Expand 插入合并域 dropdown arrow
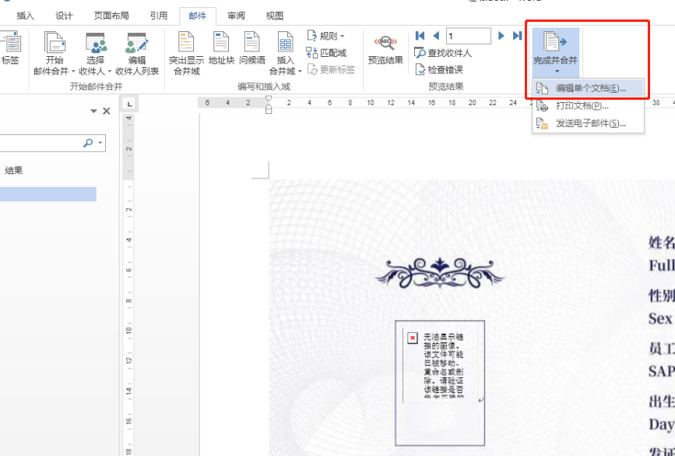675x456 pixels. coord(300,71)
